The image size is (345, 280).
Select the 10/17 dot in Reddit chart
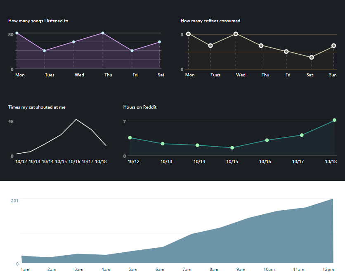click(302, 135)
